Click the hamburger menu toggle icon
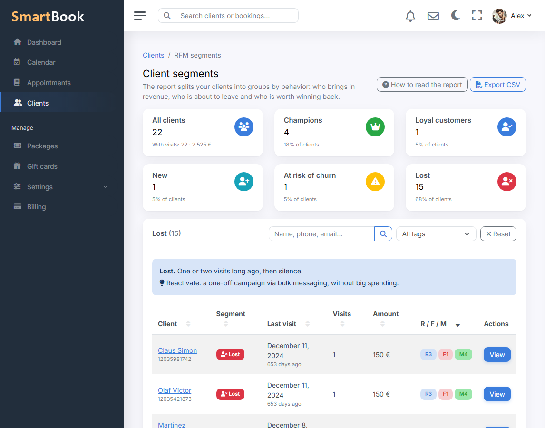This screenshot has height=428, width=545. tap(140, 16)
